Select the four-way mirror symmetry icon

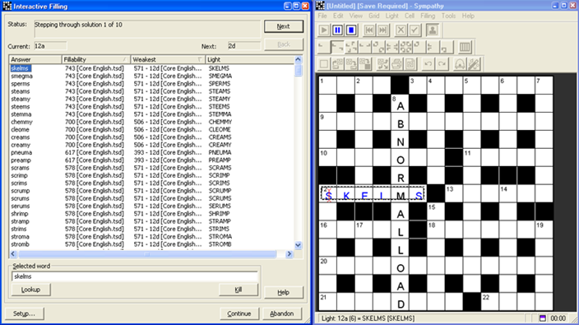(392, 47)
